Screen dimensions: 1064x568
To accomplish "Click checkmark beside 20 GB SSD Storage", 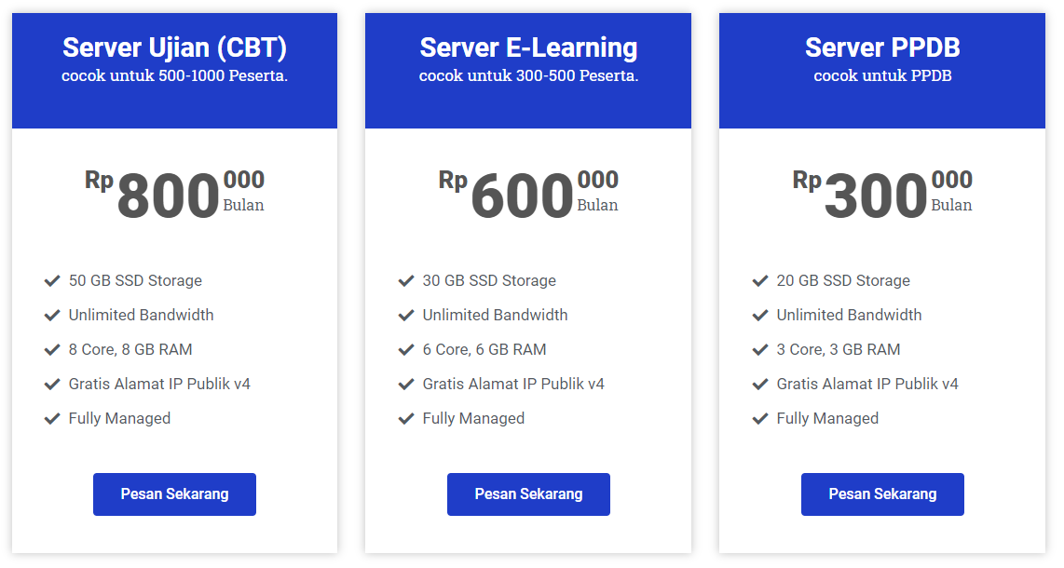I will pos(760,280).
